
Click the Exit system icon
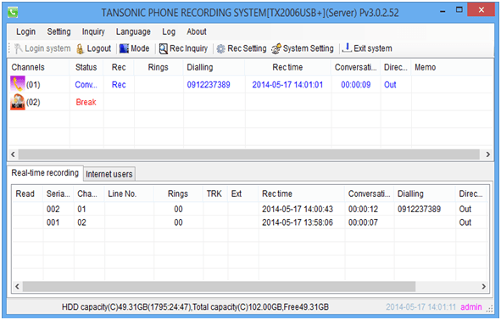[x=347, y=48]
